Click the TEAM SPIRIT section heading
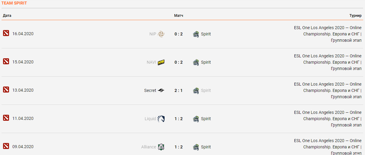Image resolution: width=365 pixels, height=155 pixels. tap(14, 3)
